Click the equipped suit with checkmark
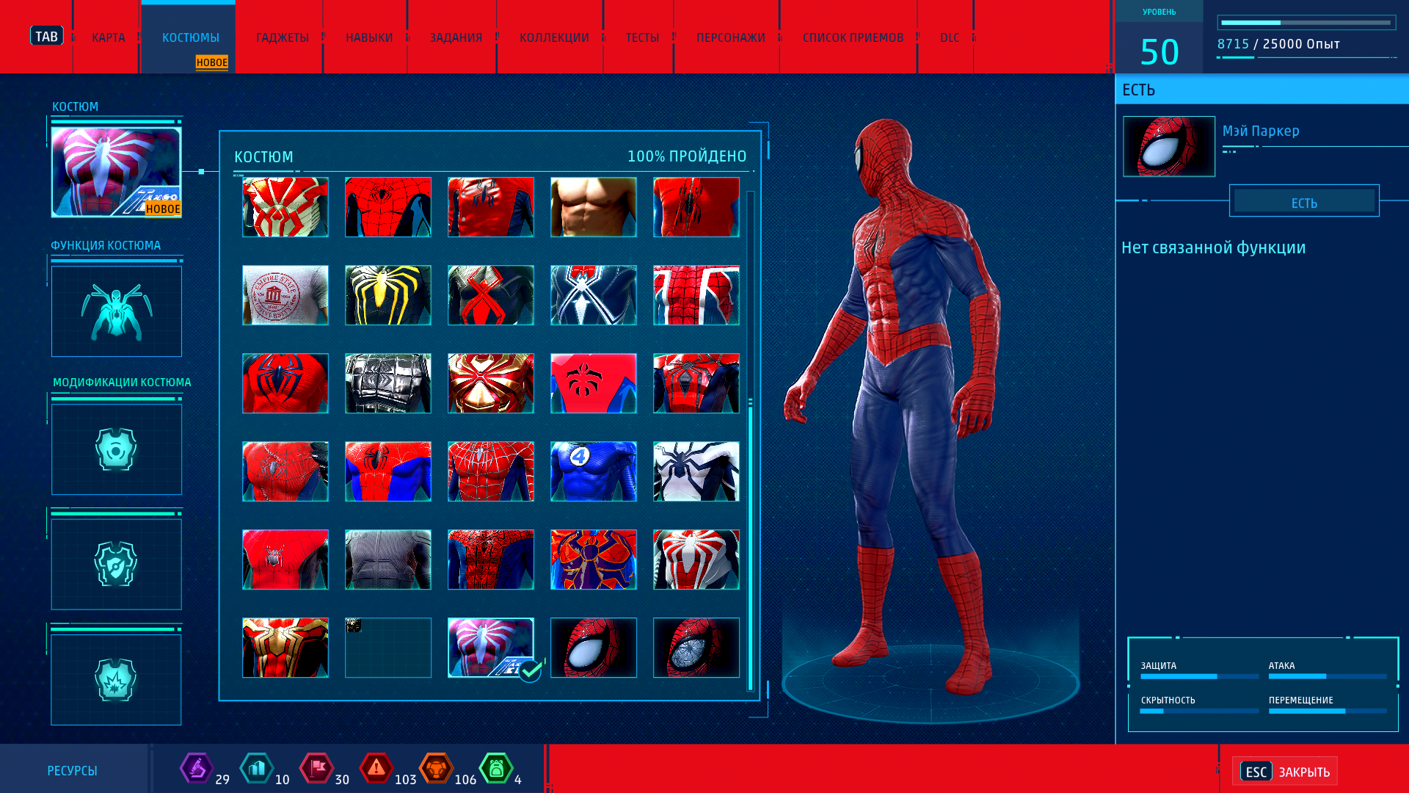 click(491, 648)
